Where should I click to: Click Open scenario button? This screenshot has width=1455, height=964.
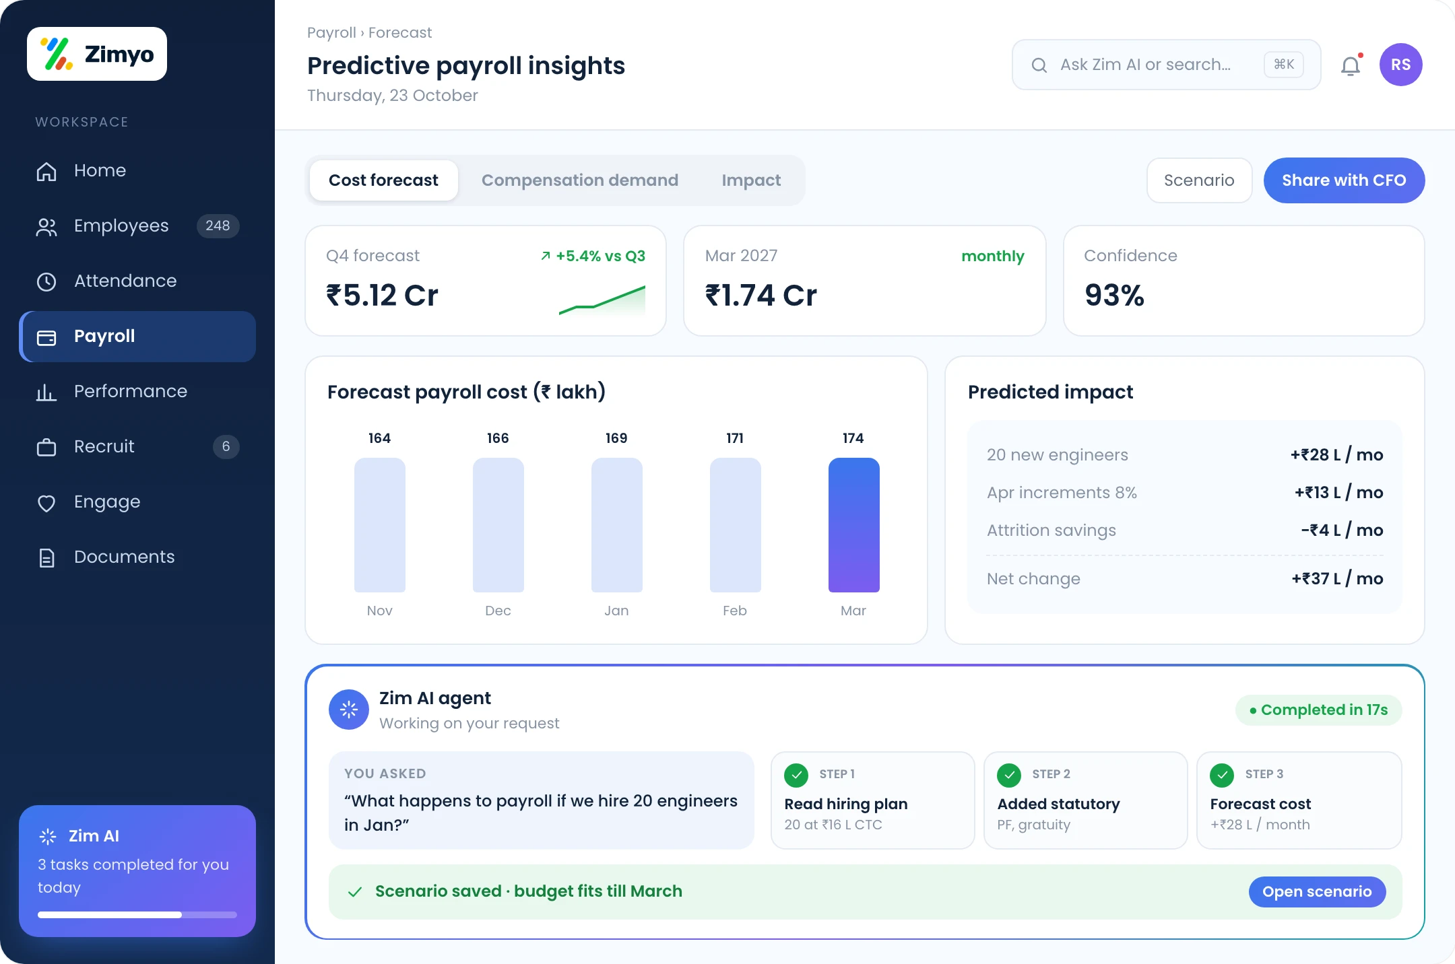(1317, 892)
